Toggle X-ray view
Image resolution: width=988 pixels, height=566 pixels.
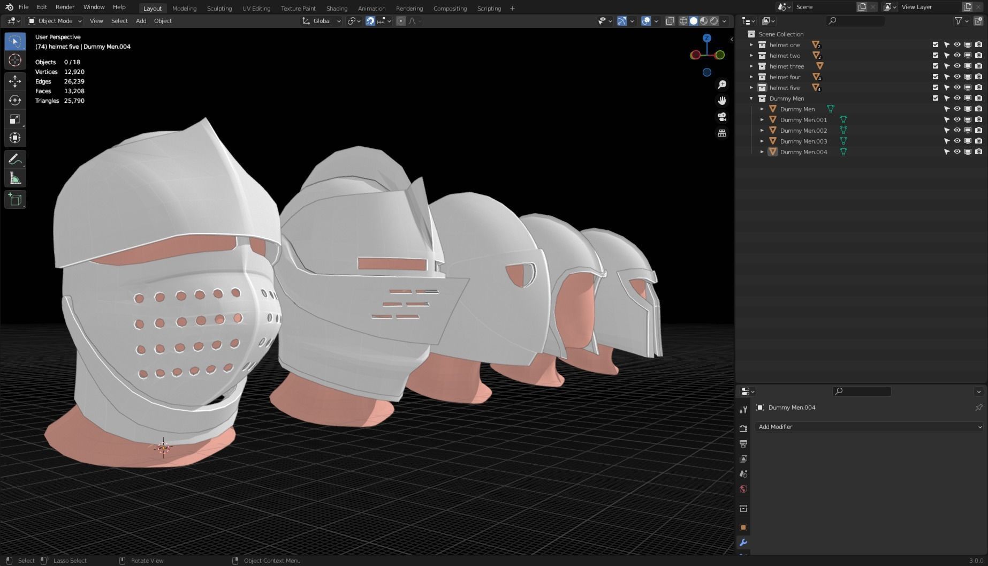point(670,21)
